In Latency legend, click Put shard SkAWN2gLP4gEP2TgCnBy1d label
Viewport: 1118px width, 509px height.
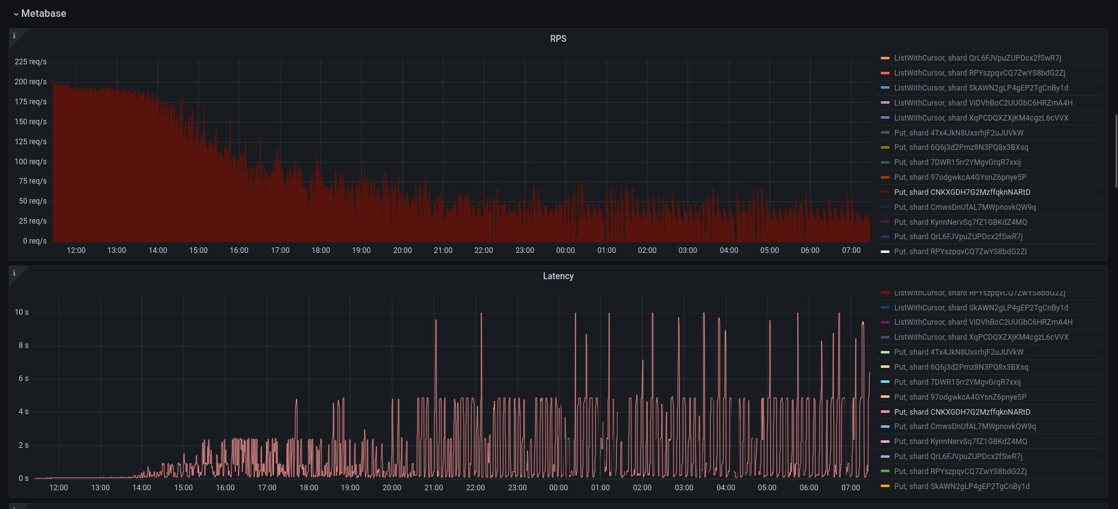pos(962,487)
